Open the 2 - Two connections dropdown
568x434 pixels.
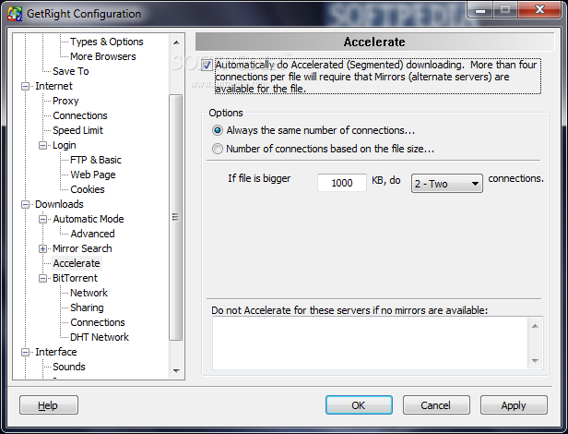click(446, 184)
